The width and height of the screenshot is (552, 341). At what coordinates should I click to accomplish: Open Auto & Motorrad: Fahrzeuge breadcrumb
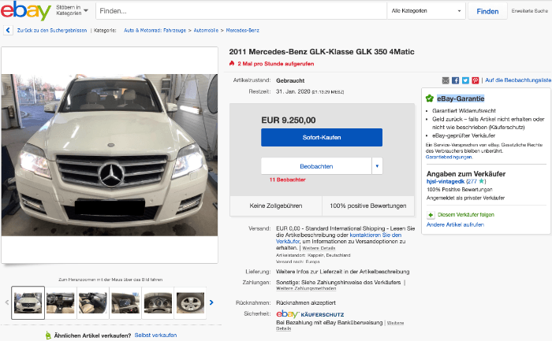155,30
